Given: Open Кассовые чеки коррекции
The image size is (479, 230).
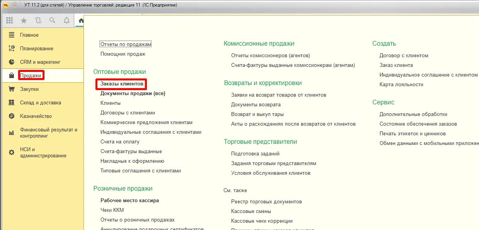Looking at the screenshot, I should (262, 221).
